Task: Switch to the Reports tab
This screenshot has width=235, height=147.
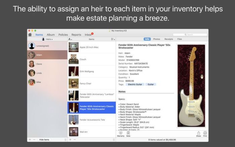Action: pos(76,35)
